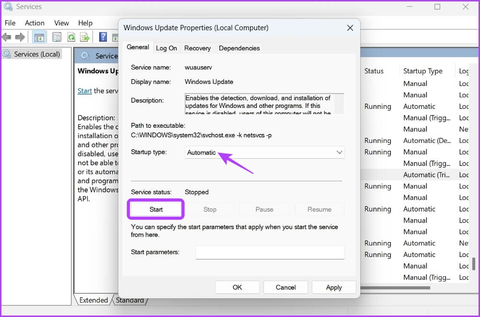Open the blue Help question-mark icon
The image size is (480, 317).
point(103,37)
